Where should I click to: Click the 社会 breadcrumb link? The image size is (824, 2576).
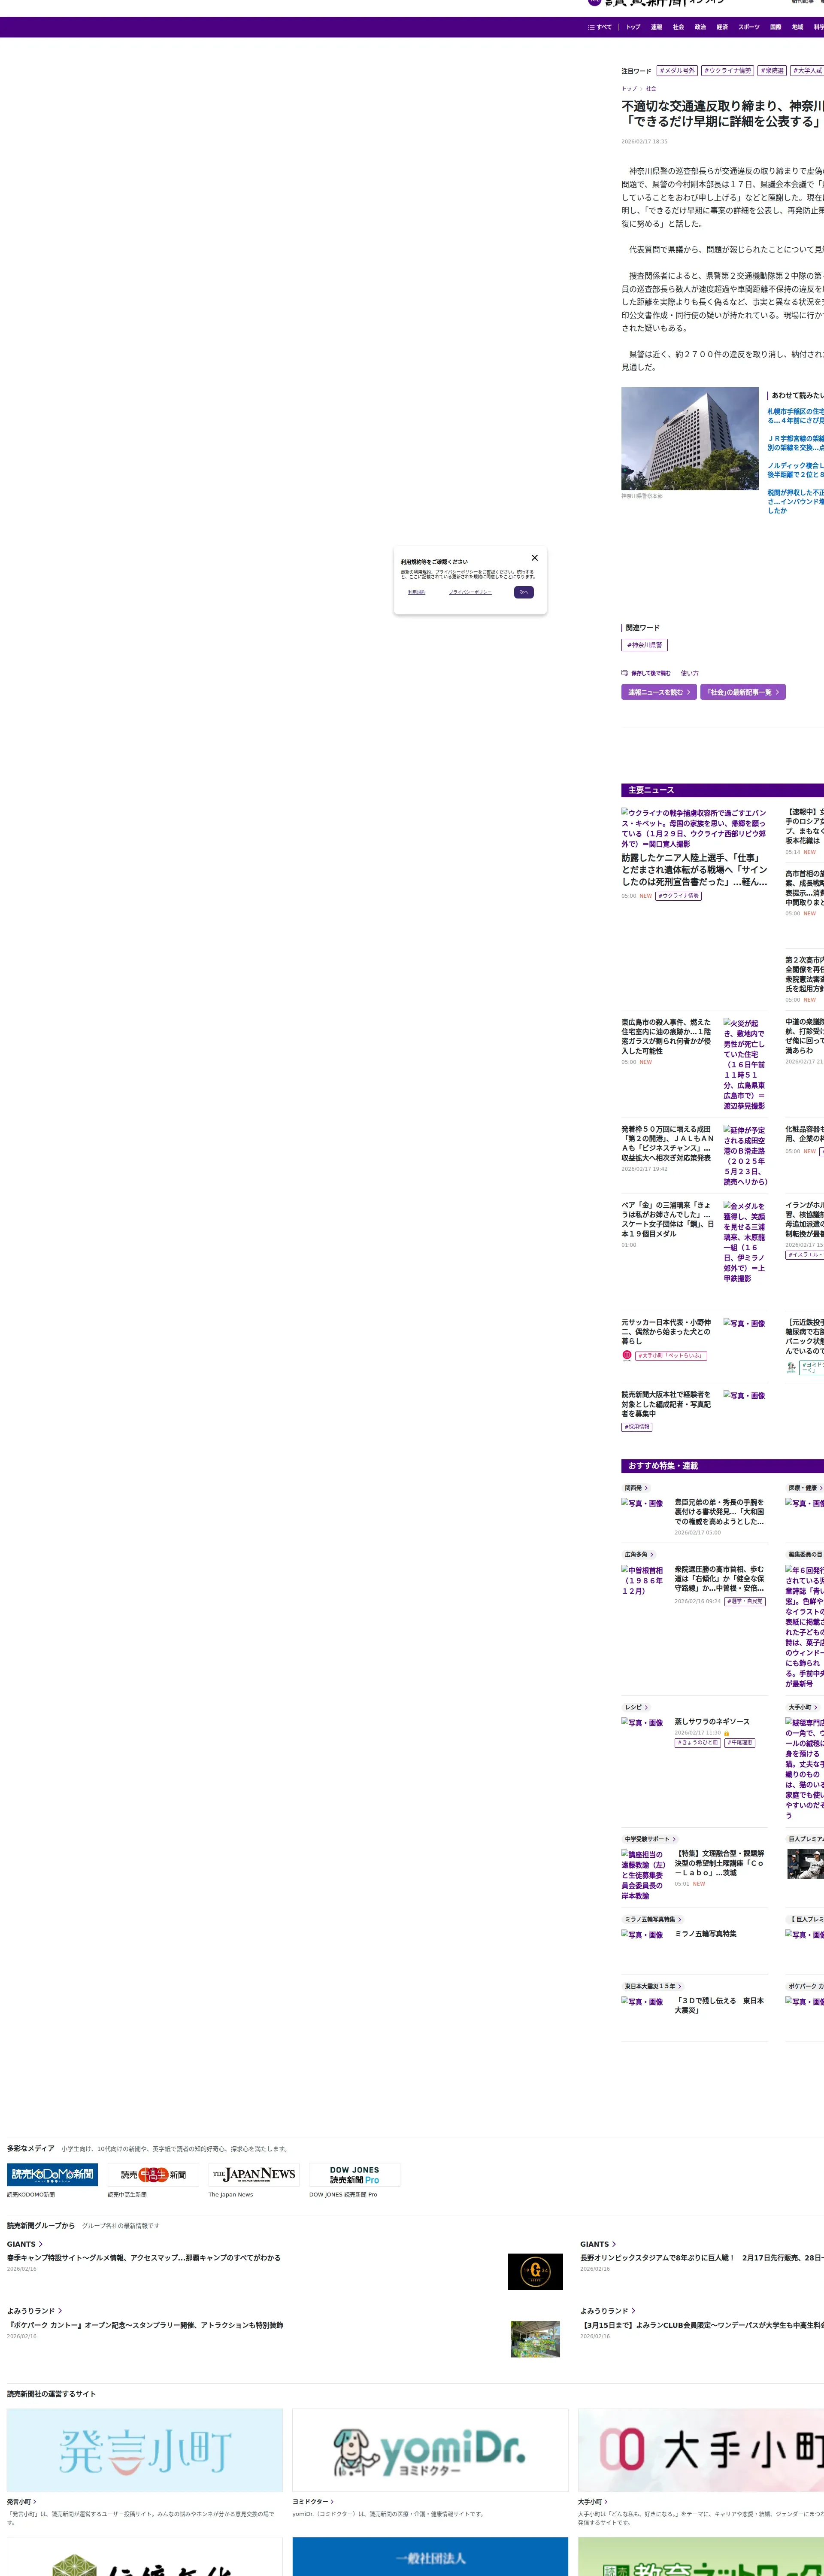(x=651, y=89)
